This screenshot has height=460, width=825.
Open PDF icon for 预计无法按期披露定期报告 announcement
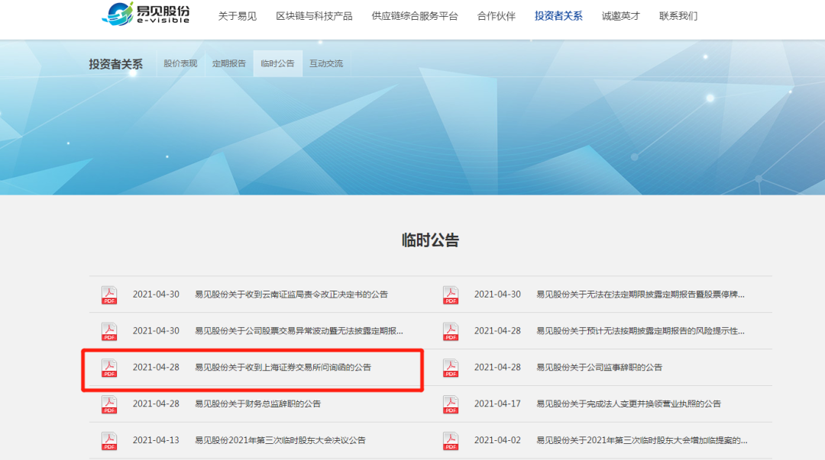[x=451, y=331]
